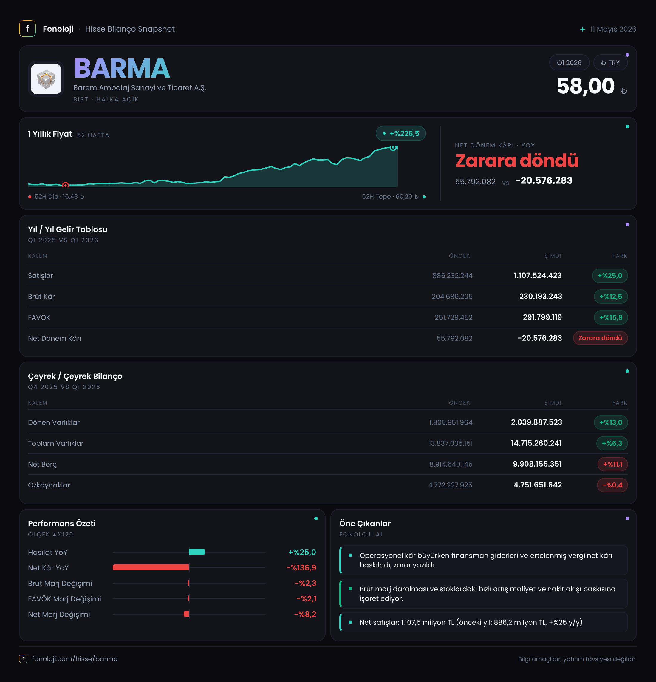The image size is (656, 682).
Task: Click the +%25,0 value next to Hasılat YoY
Action: pyautogui.click(x=302, y=552)
